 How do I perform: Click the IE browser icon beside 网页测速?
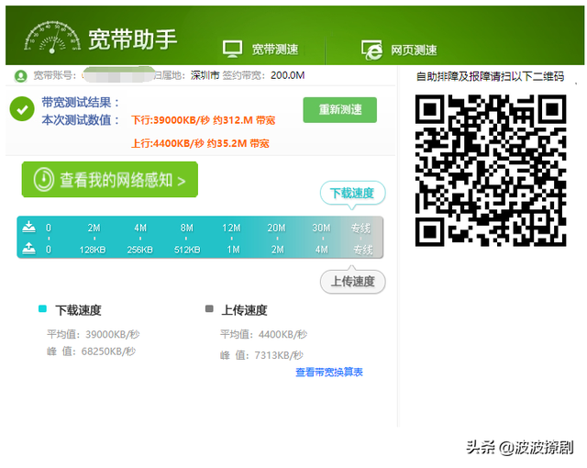[x=371, y=50]
